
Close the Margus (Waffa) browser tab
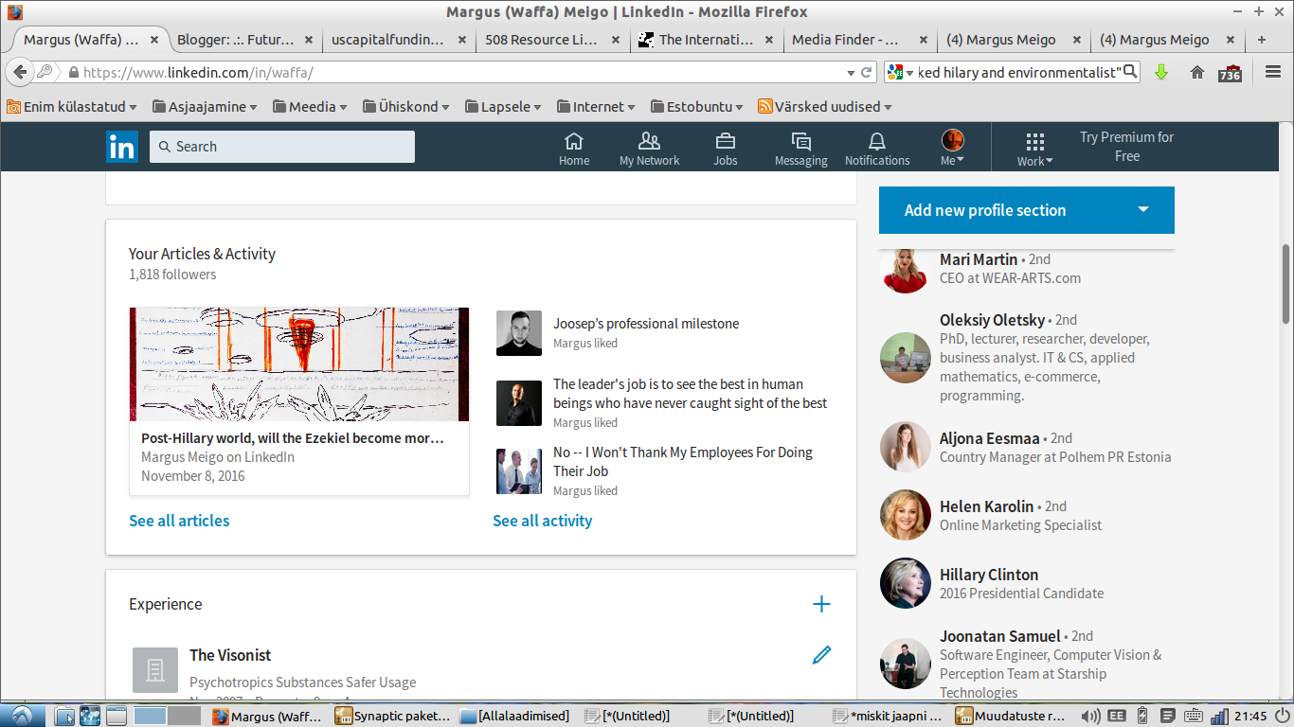click(153, 40)
